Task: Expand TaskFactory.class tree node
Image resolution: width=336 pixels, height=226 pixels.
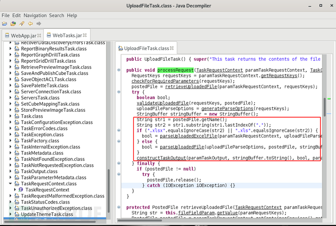Action: [10, 140]
